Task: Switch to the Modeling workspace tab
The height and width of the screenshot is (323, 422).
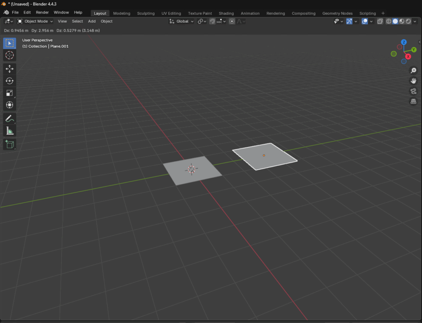Action: tap(122, 13)
